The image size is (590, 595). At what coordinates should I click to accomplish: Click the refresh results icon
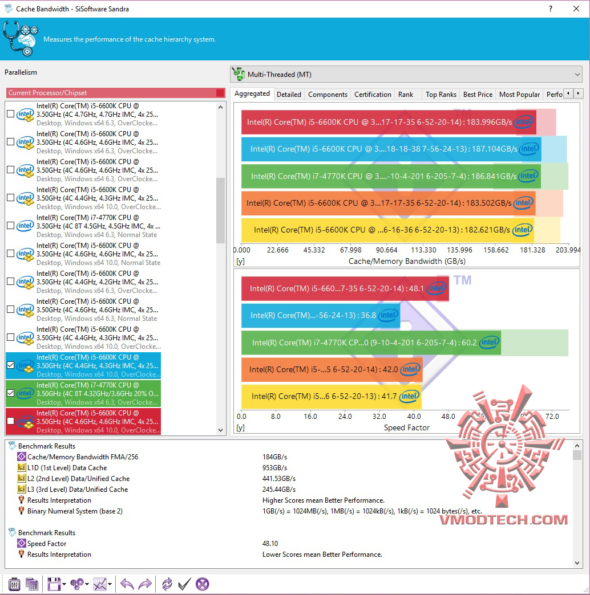coord(167,584)
